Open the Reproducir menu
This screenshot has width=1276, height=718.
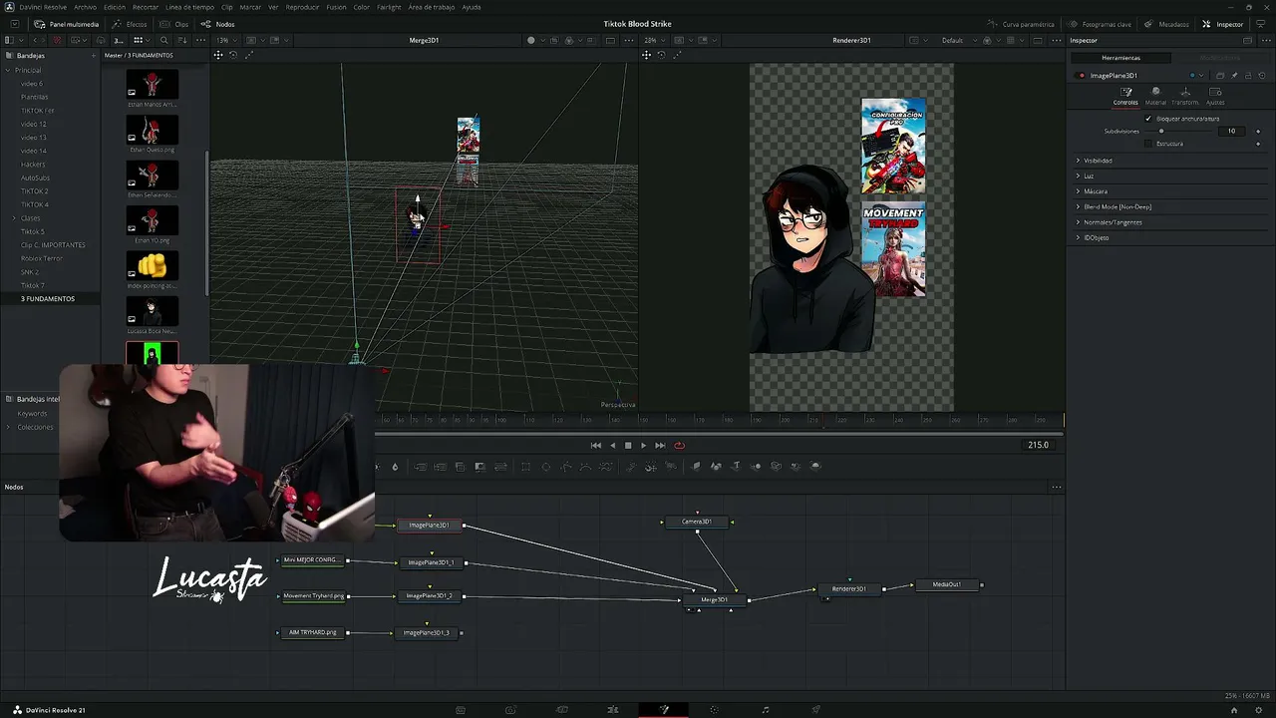click(x=302, y=7)
